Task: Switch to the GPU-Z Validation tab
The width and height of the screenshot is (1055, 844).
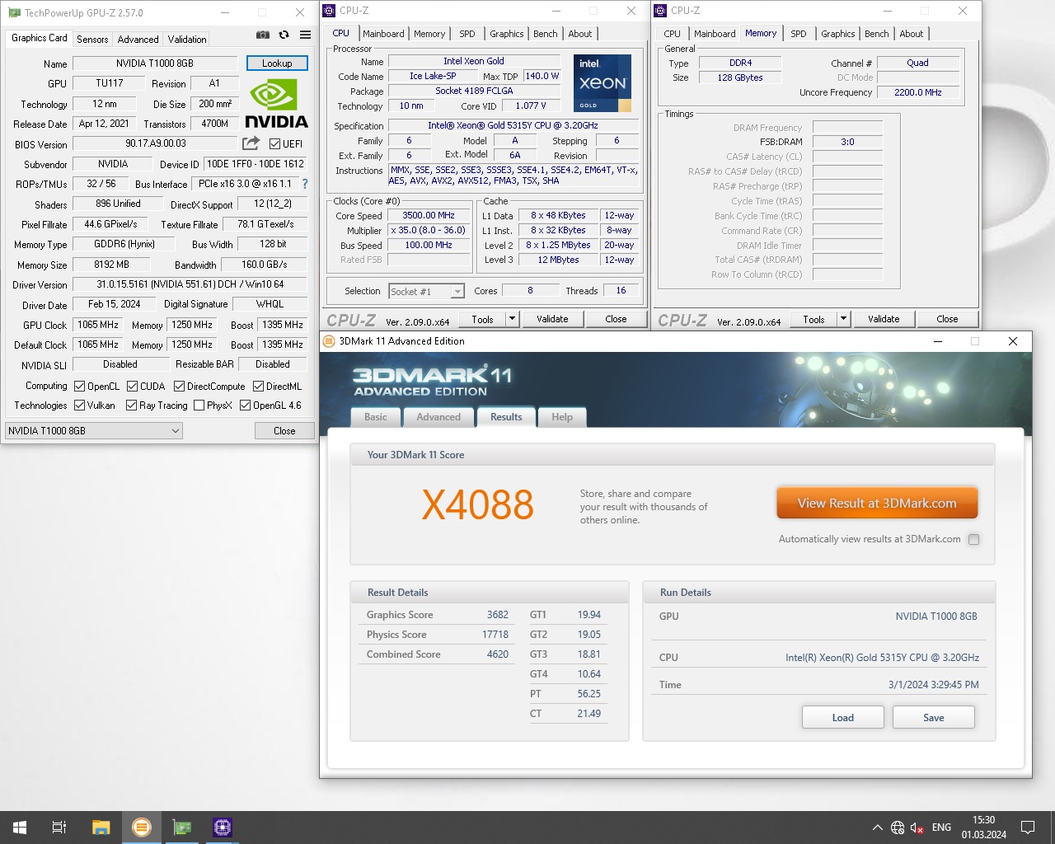Action: pos(187,39)
